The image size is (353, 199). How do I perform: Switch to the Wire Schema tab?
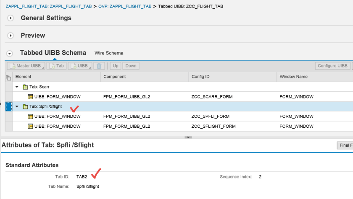click(x=109, y=53)
